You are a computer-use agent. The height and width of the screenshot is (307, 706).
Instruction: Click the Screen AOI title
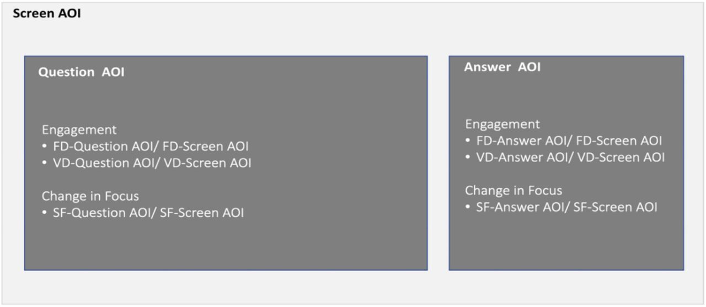pos(47,14)
